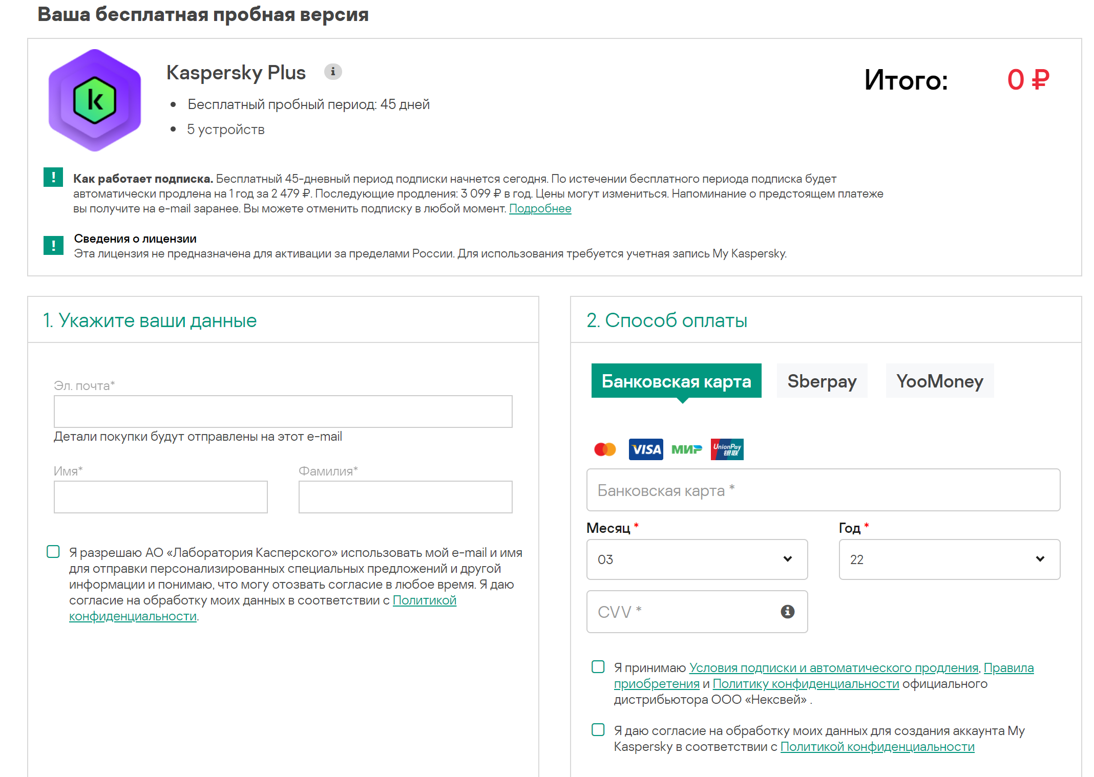The height and width of the screenshot is (777, 1094).
Task: Select the Банковская карта payment tab
Action: [x=676, y=381]
